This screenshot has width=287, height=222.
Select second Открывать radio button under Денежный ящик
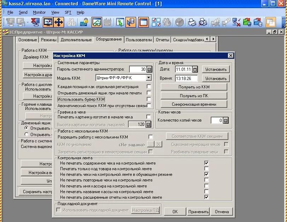pyautogui.click(x=27, y=135)
